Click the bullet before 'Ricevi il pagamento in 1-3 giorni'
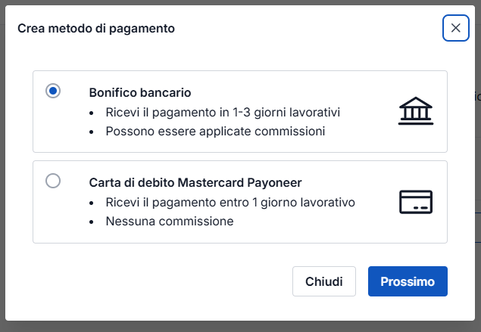This screenshot has height=332, width=481. [x=92, y=113]
